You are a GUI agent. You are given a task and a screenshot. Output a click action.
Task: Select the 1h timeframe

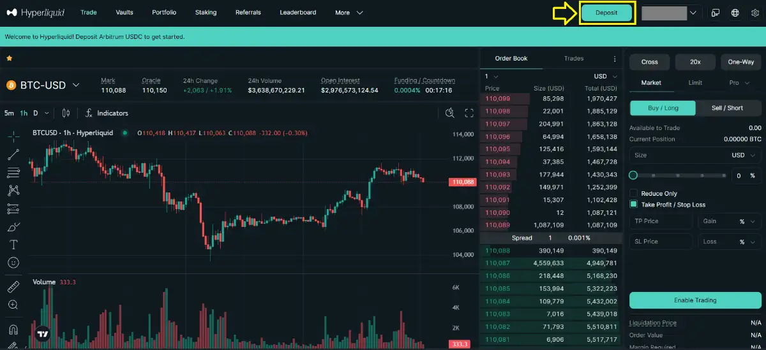pyautogui.click(x=24, y=113)
